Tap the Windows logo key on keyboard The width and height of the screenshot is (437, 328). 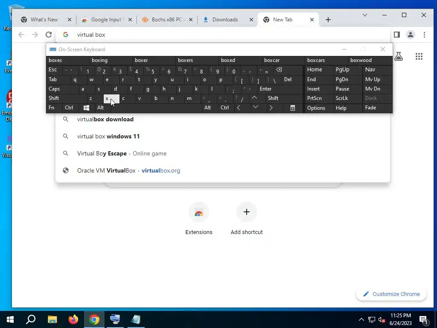click(x=86, y=108)
